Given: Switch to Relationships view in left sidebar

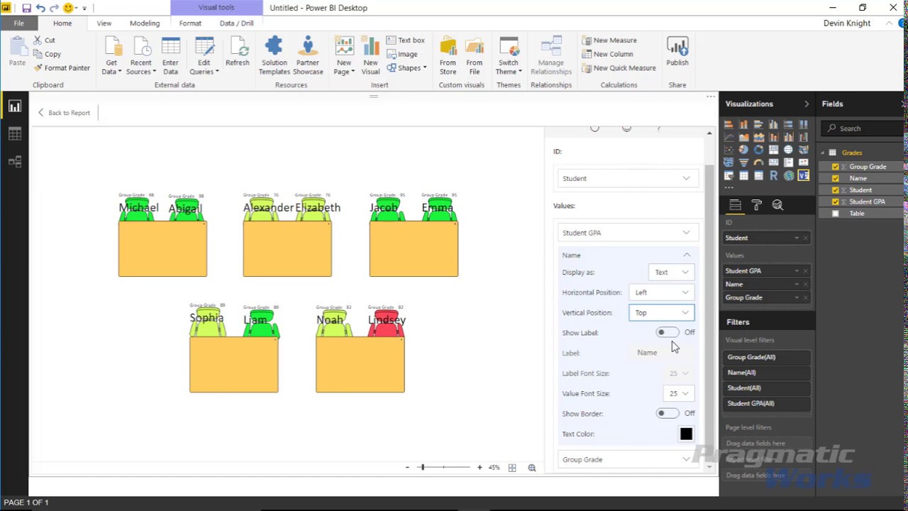Looking at the screenshot, I should [x=15, y=162].
